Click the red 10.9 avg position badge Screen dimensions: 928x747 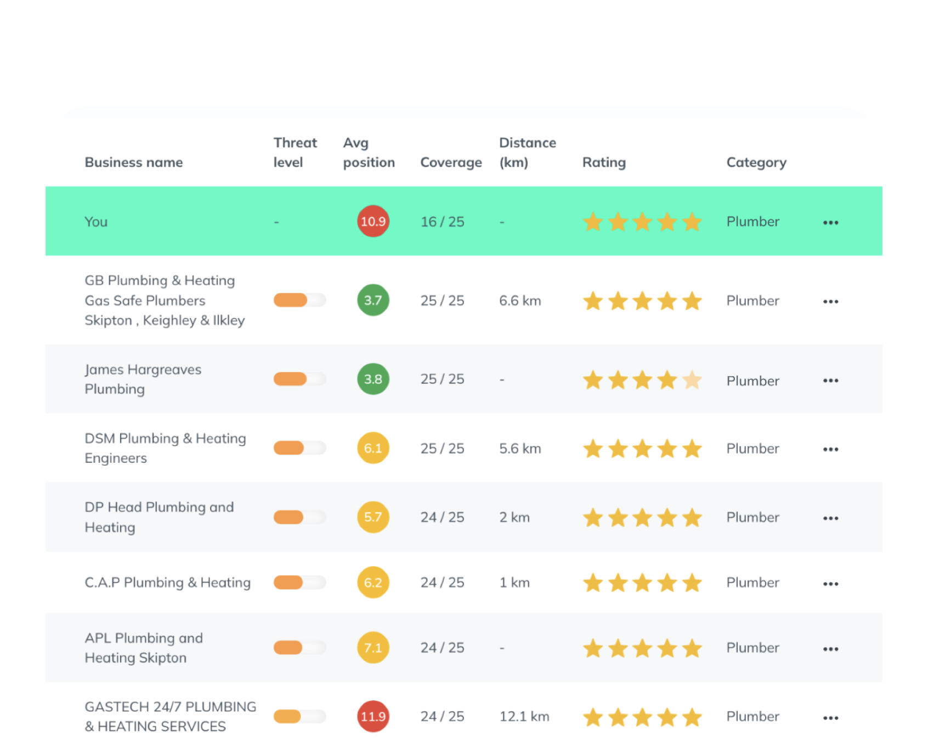click(373, 221)
